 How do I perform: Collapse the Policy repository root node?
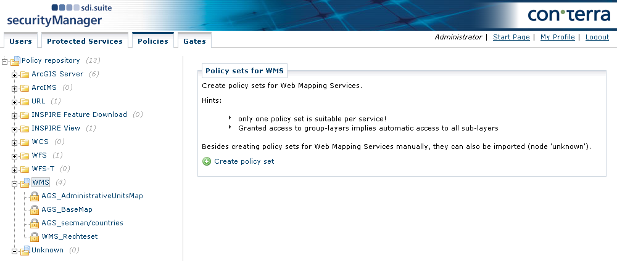5,61
